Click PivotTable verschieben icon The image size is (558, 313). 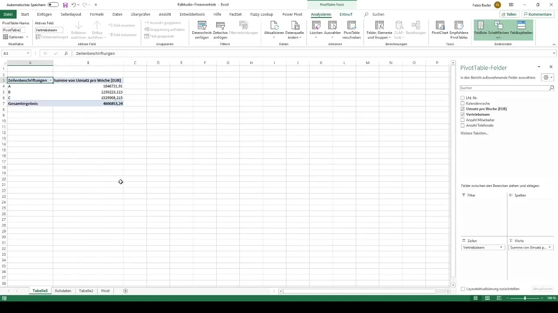click(x=352, y=26)
